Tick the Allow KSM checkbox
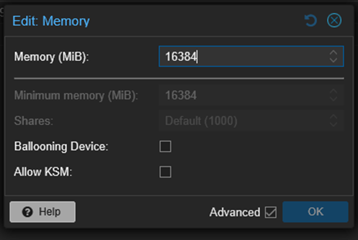This screenshot has height=240, width=358. [x=166, y=172]
